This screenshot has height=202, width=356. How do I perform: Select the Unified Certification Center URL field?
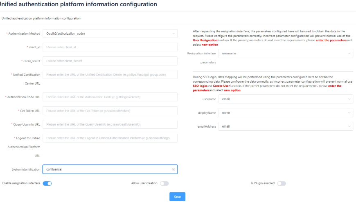coord(110,74)
